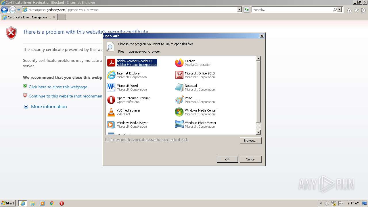The width and height of the screenshot is (368, 207).
Task: Open recent pages dropdown next to Forward
Action: [19, 10]
